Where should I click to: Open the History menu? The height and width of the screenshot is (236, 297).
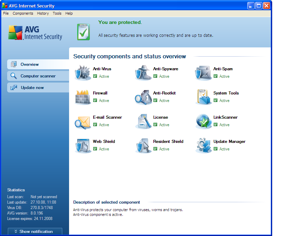click(43, 13)
